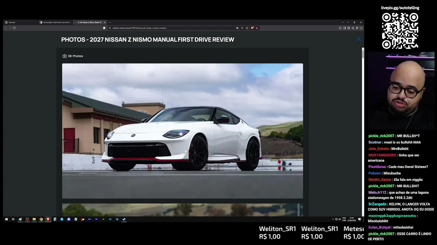Viewport: 437px width, 245px height.
Task: Click chat username Scotron
Action: click(375, 142)
